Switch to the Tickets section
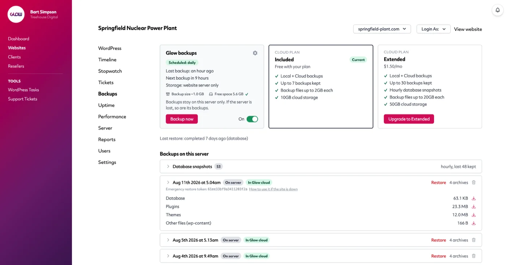The width and height of the screenshot is (508, 265). [x=106, y=82]
